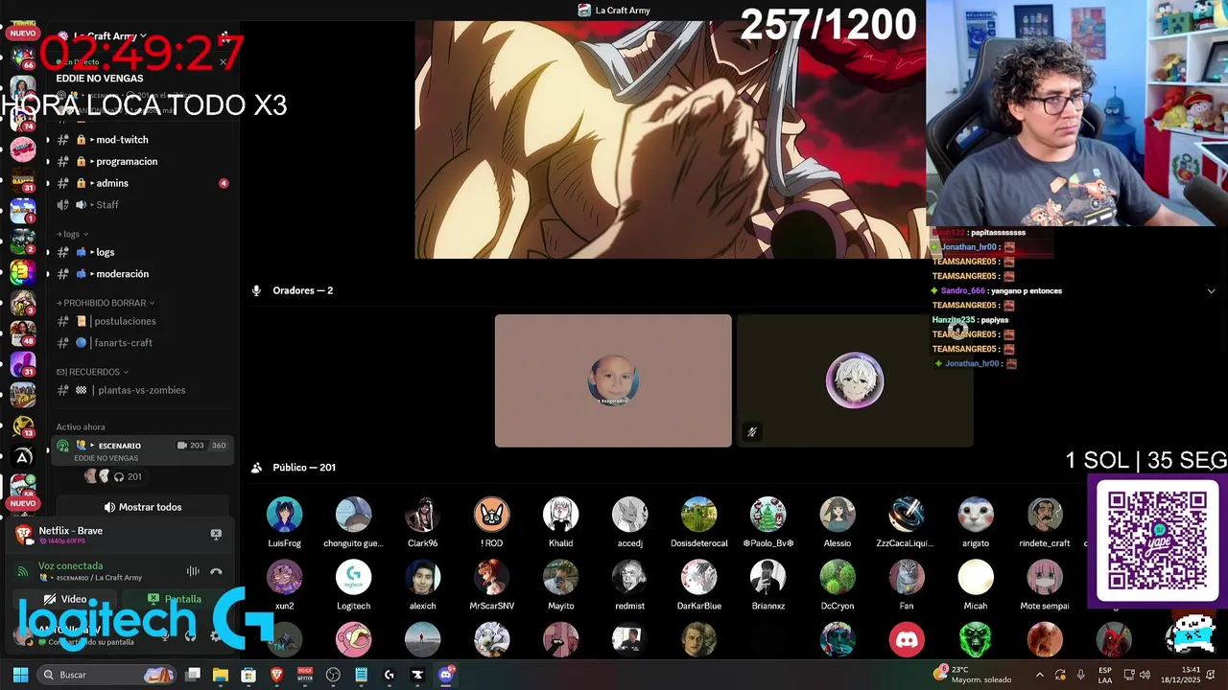Open Mayito's avatar

click(560, 578)
